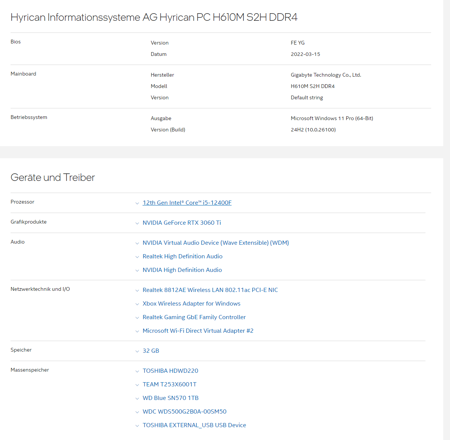Viewport: 450px width, 440px height.
Task: Expand NVIDIA Virtual Audio Device chevron
Action: point(137,243)
